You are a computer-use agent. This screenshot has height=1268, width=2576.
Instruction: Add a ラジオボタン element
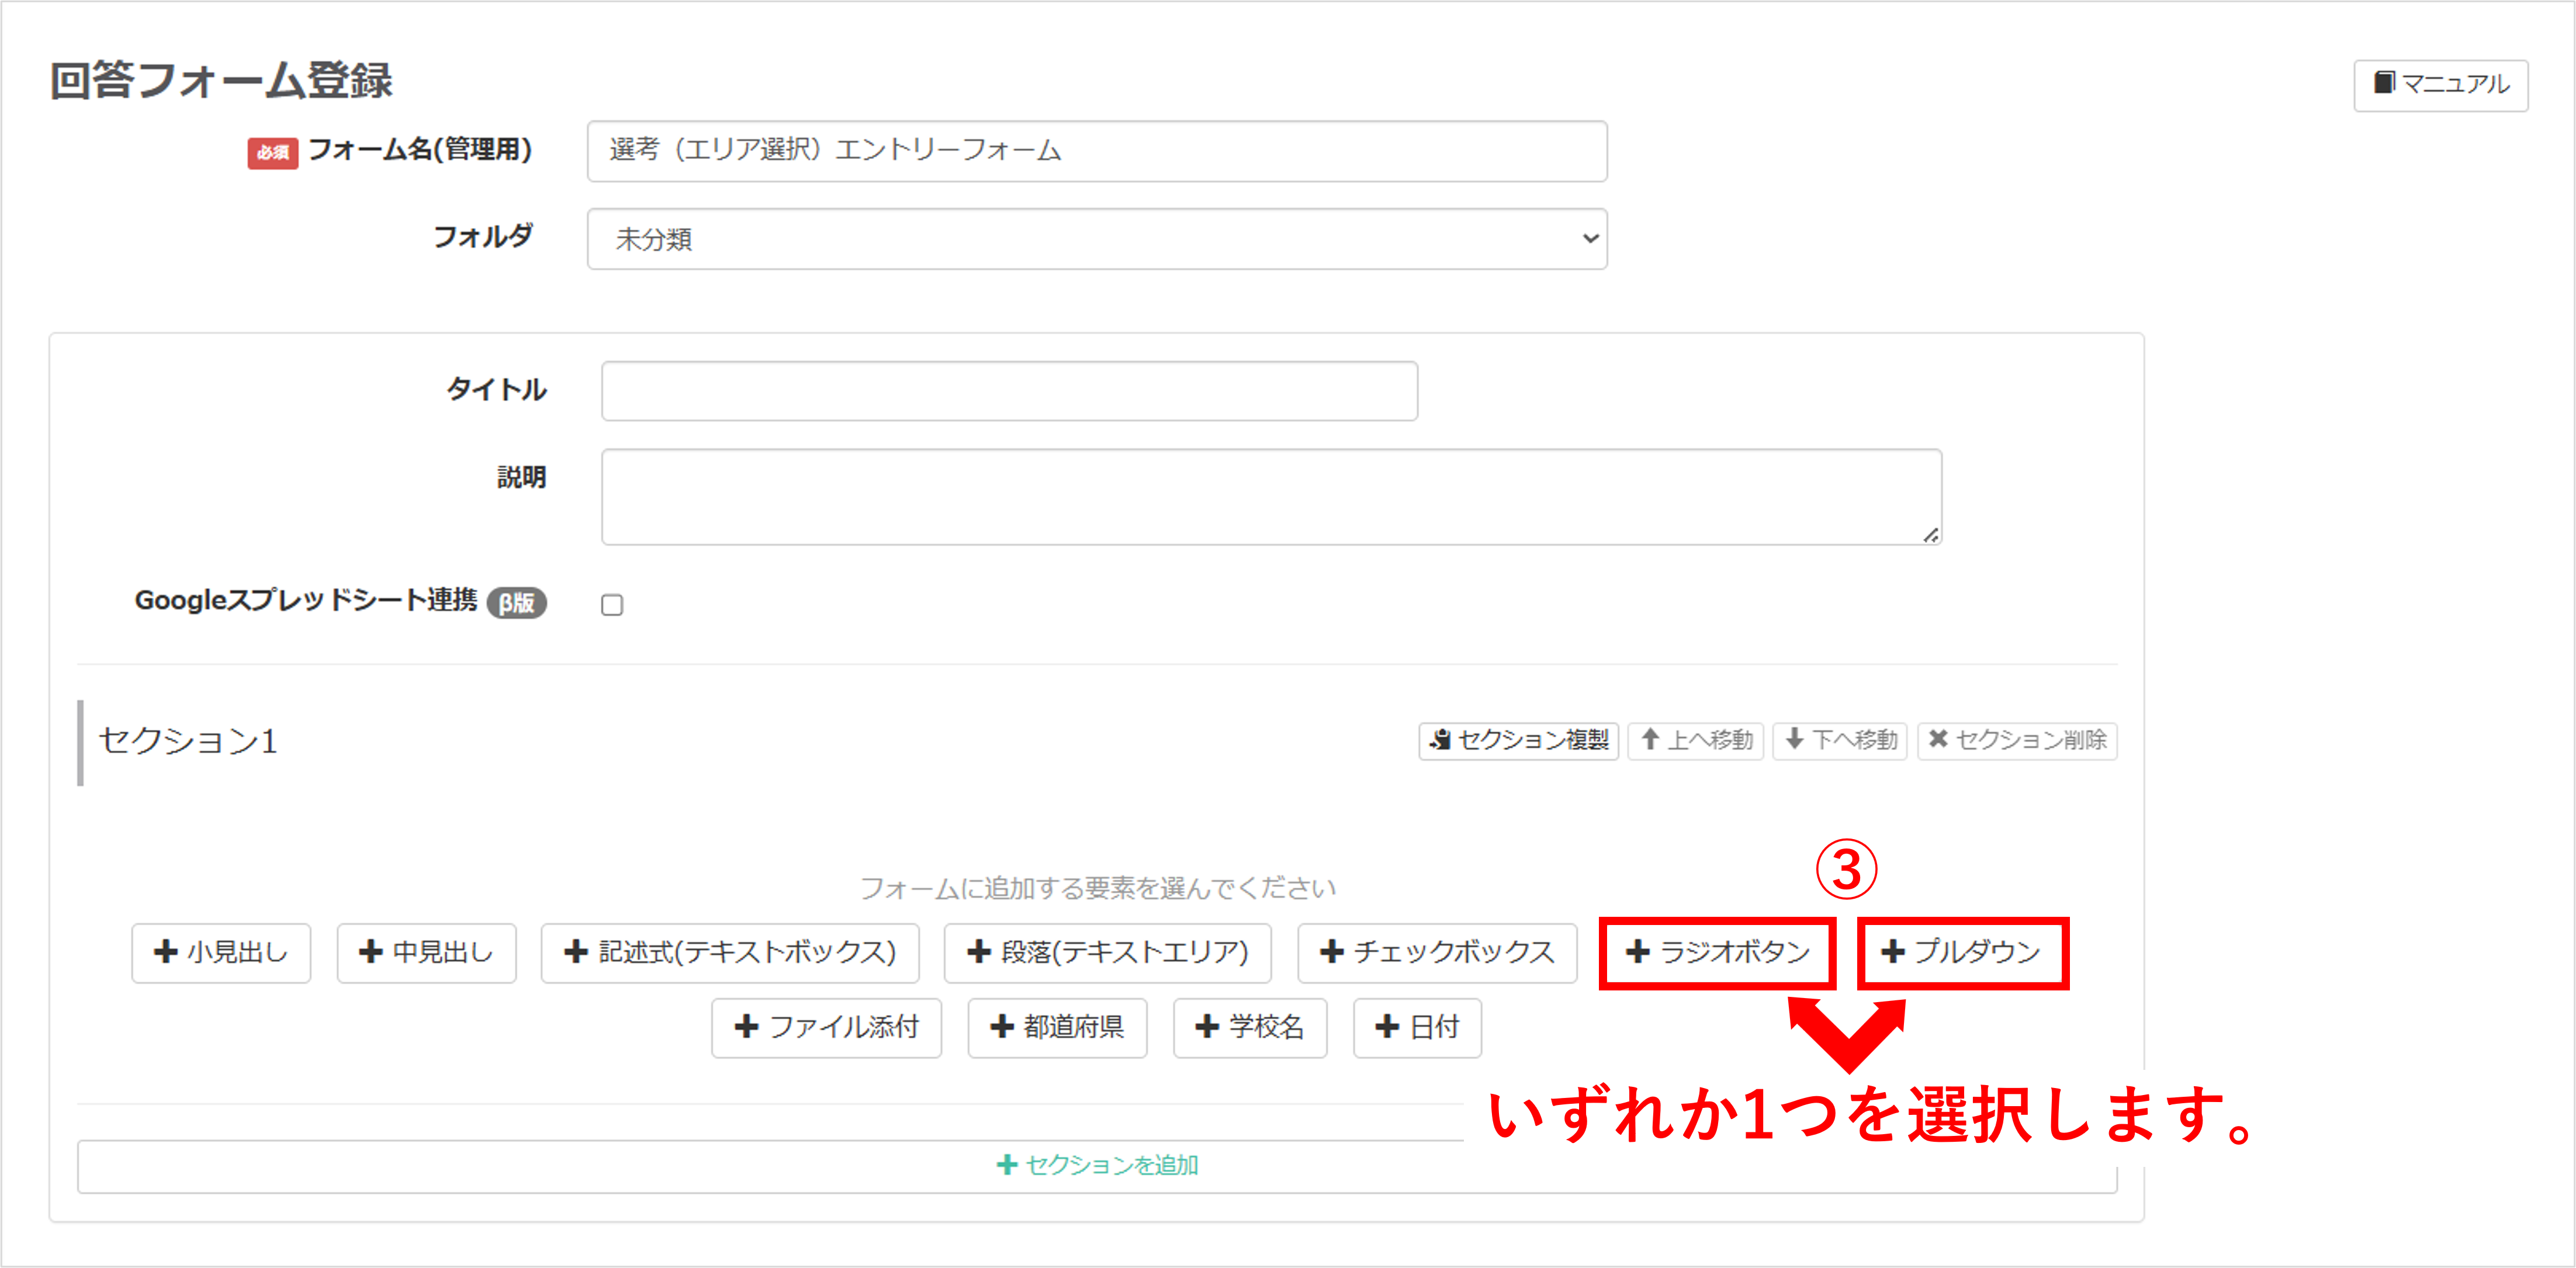tap(1717, 953)
